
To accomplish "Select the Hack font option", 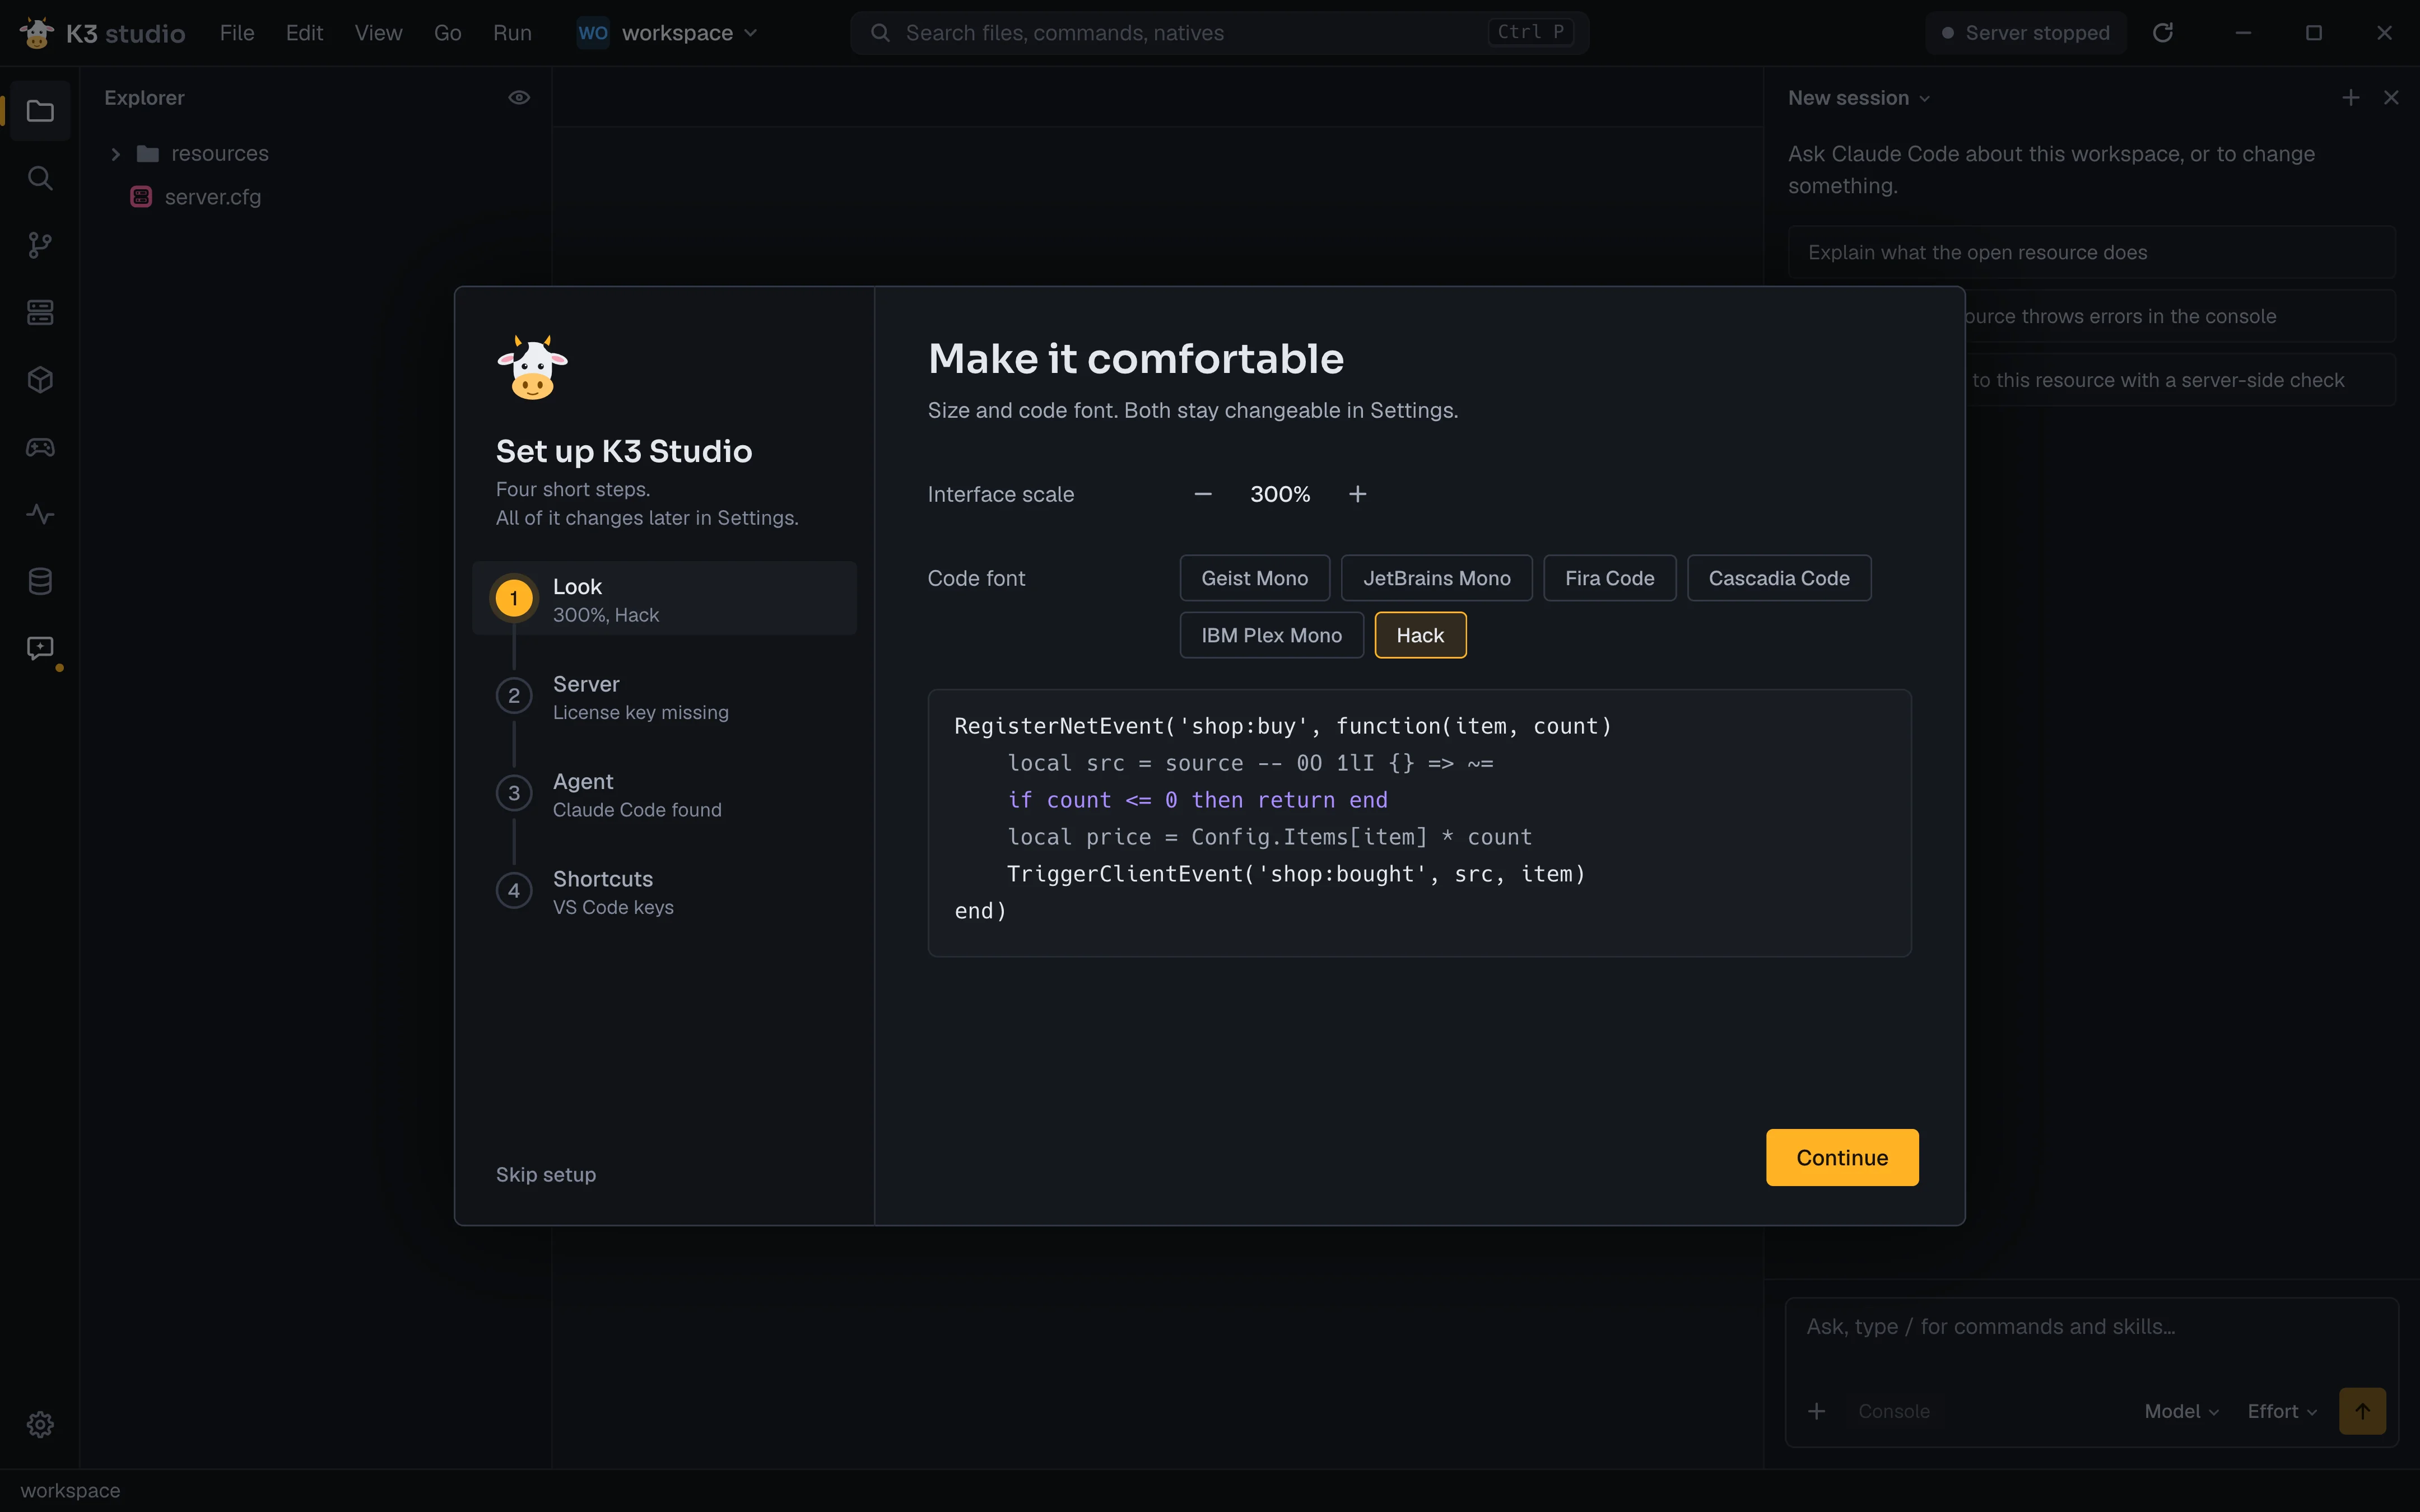I will click(1420, 635).
